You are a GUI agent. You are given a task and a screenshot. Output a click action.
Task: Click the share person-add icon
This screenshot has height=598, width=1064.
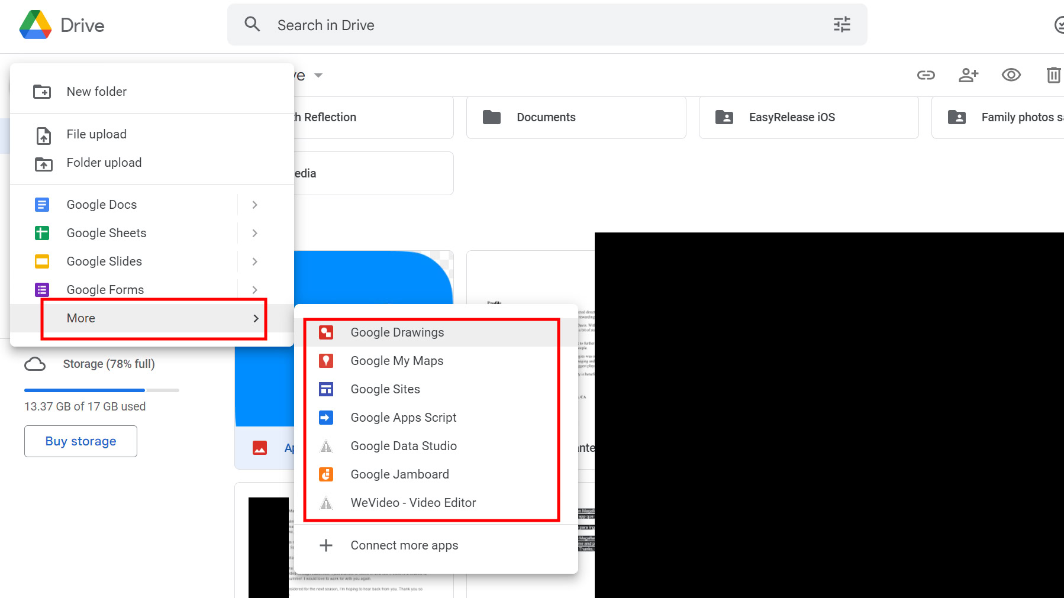click(968, 75)
